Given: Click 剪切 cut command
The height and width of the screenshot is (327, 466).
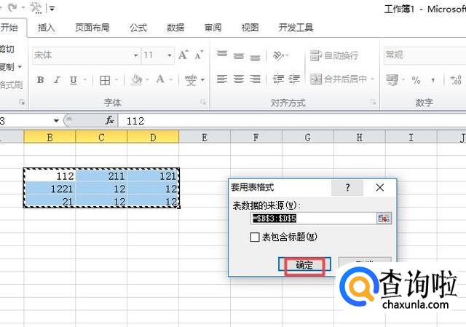Looking at the screenshot, I should tap(7, 49).
